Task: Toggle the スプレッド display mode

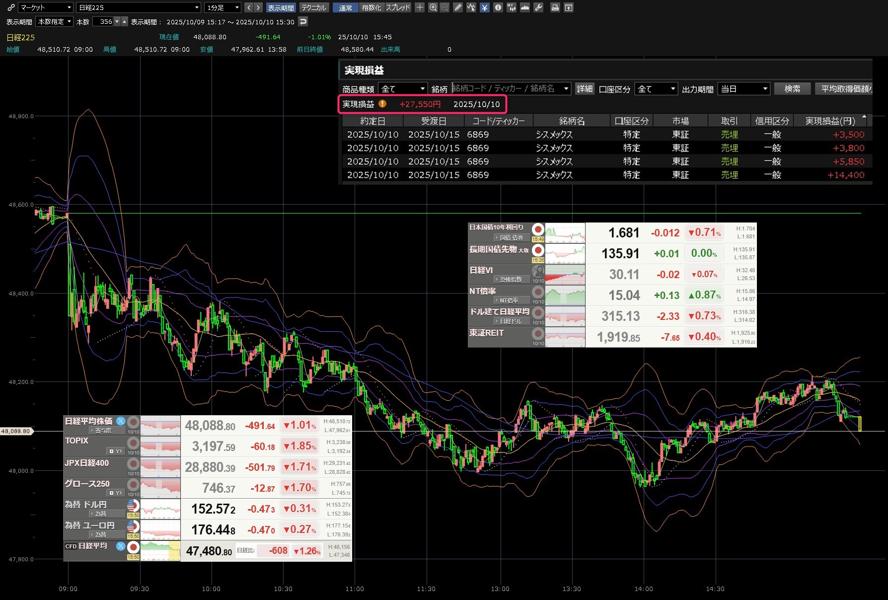Action: click(x=398, y=7)
